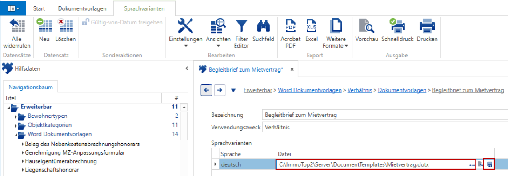508x176 pixels.
Task: Select the deutsch language cell
Action: tap(247, 164)
